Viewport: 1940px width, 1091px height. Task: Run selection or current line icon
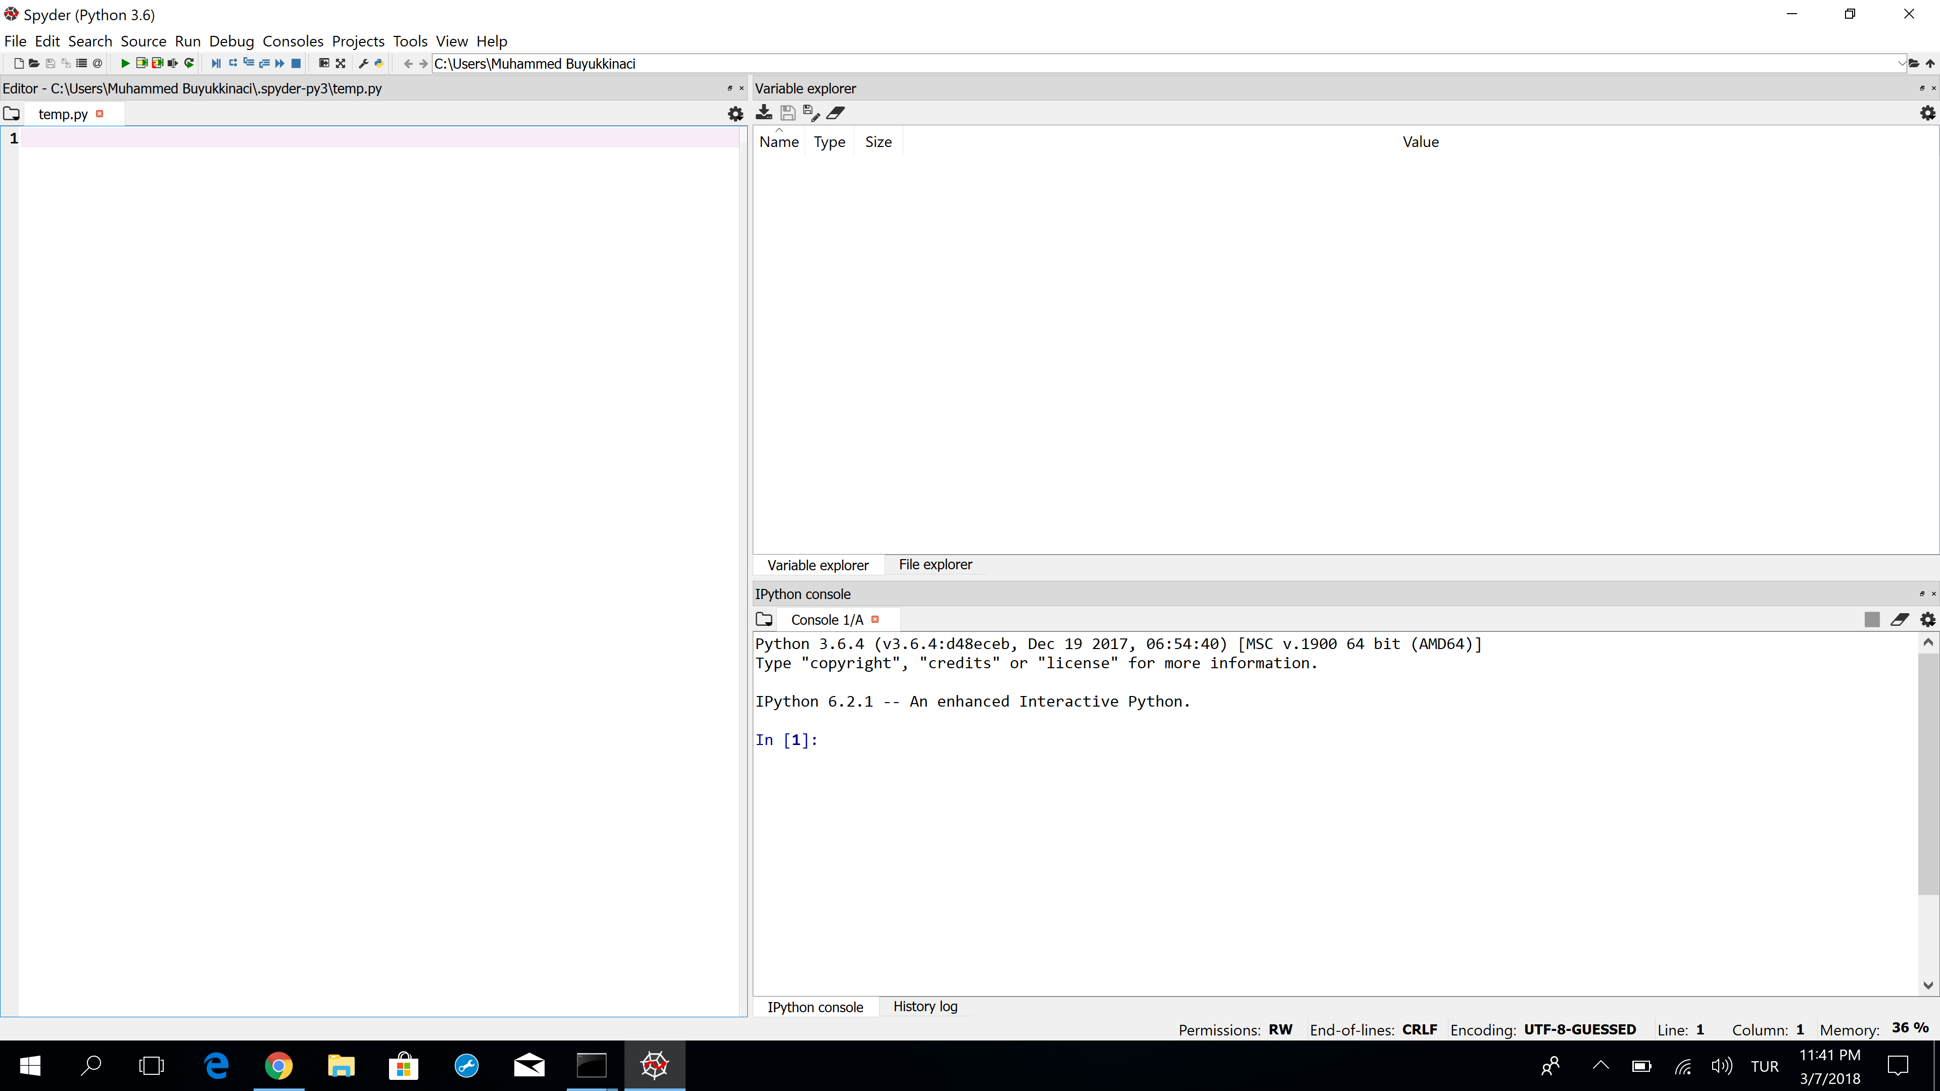172,64
